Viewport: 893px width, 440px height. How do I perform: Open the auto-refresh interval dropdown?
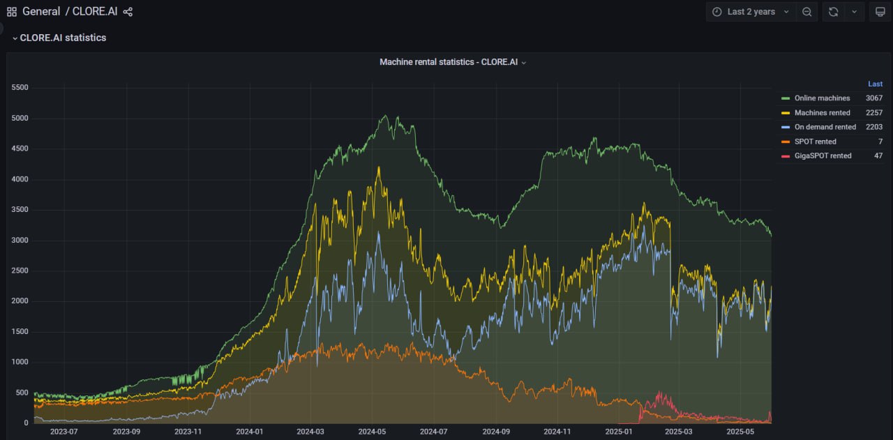[854, 12]
